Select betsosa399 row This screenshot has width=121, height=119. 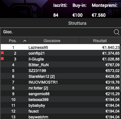tap(60, 99)
